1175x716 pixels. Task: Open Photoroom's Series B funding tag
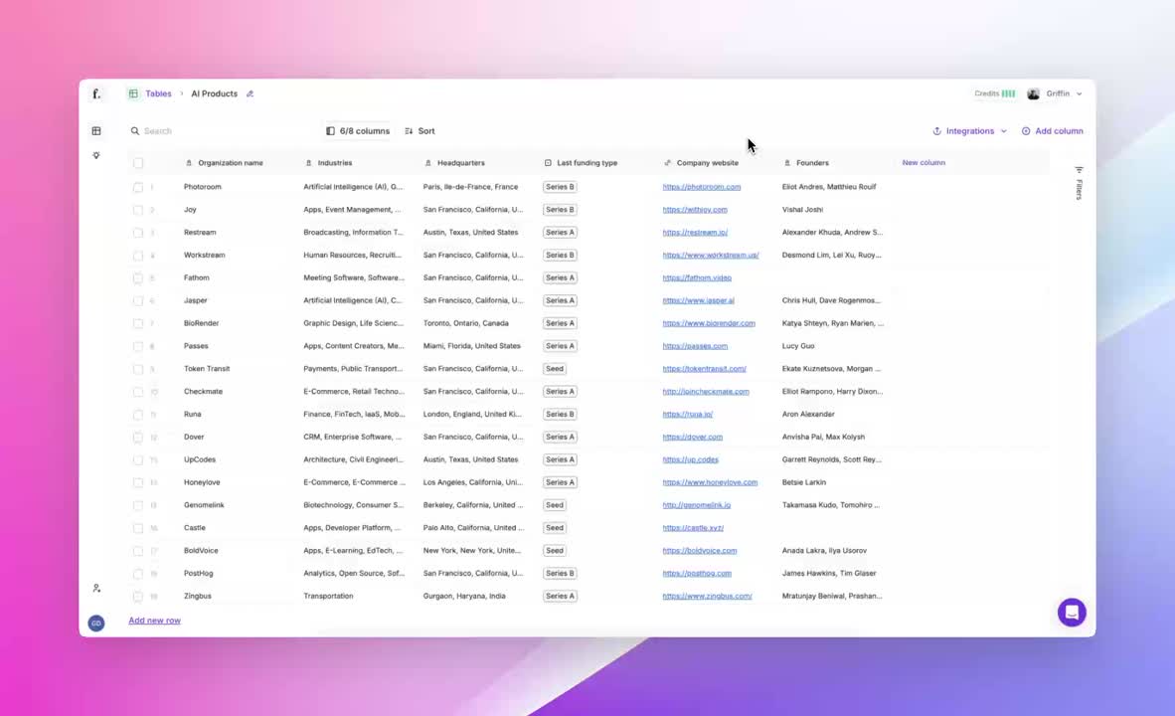pos(560,187)
